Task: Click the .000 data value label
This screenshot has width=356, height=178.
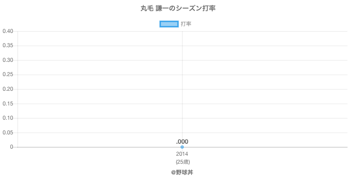Action: pyautogui.click(x=182, y=142)
